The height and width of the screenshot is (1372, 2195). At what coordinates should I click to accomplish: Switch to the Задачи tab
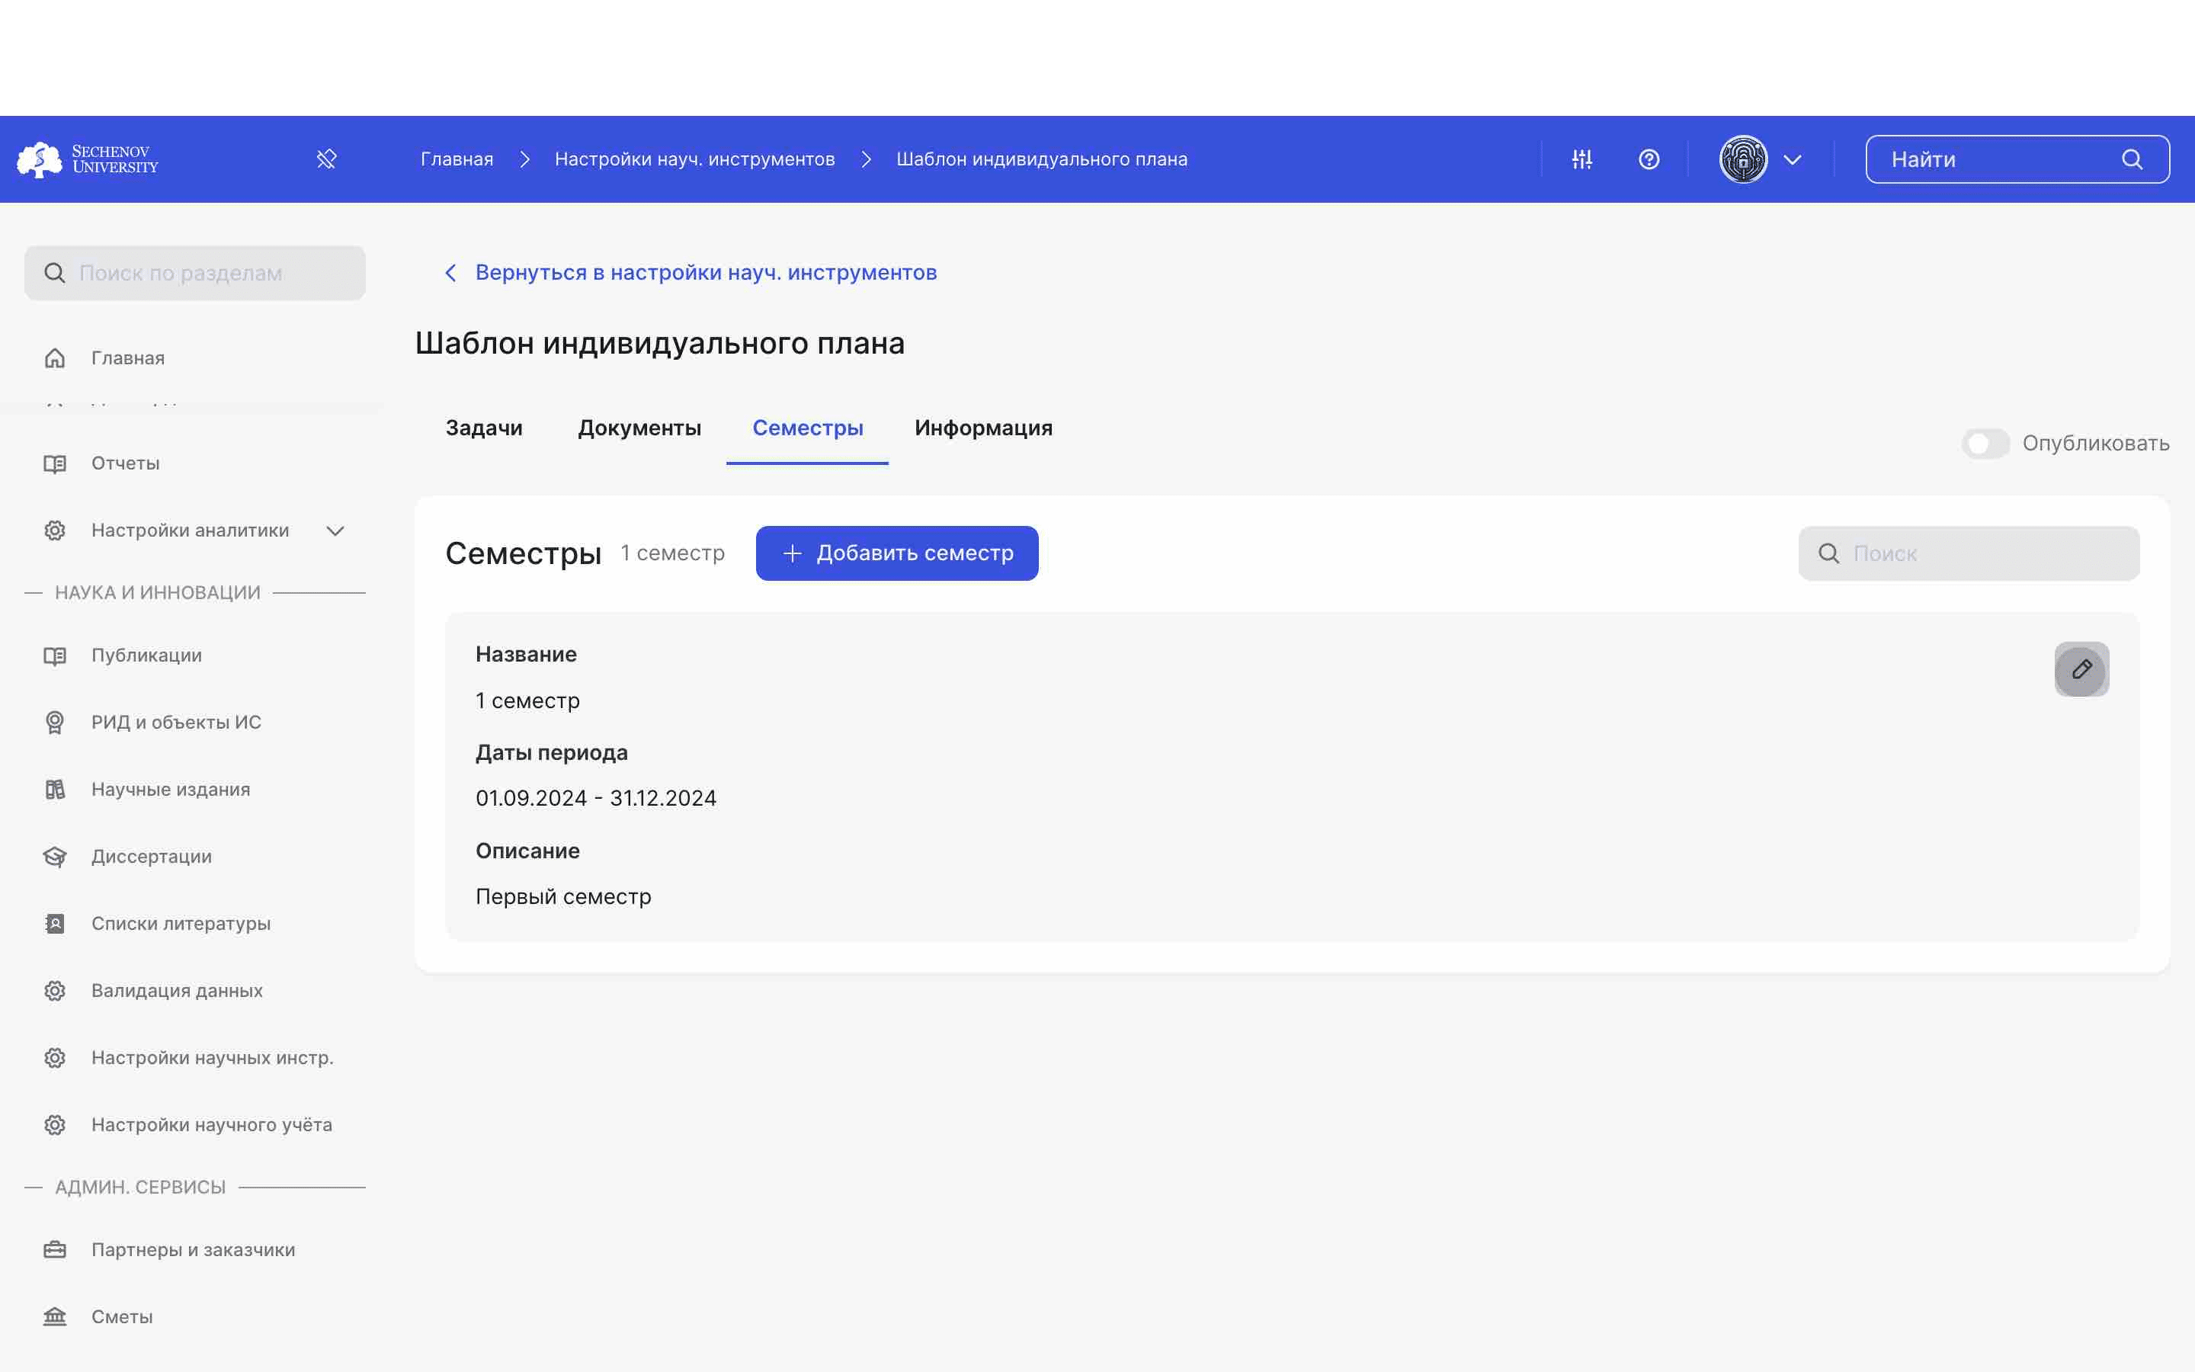tap(485, 428)
